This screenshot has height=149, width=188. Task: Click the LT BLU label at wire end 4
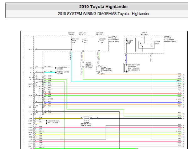(x=178, y=81)
